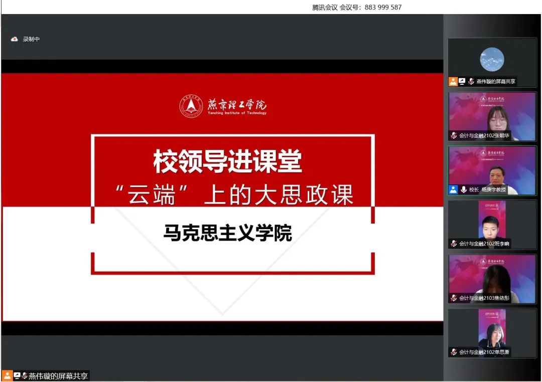Click the 腾讯会议 meeting number title text
The width and height of the screenshot is (542, 382).
click(x=357, y=7)
